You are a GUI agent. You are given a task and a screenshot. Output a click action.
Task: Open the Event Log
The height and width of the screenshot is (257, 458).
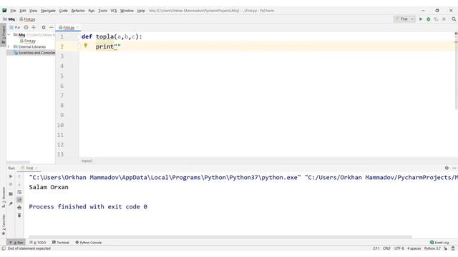click(x=439, y=243)
